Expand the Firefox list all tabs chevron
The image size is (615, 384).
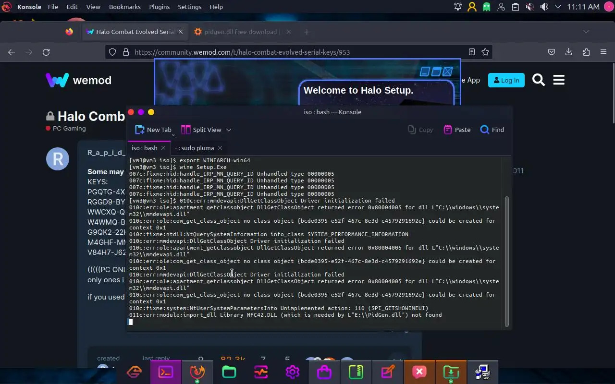pyautogui.click(x=586, y=32)
